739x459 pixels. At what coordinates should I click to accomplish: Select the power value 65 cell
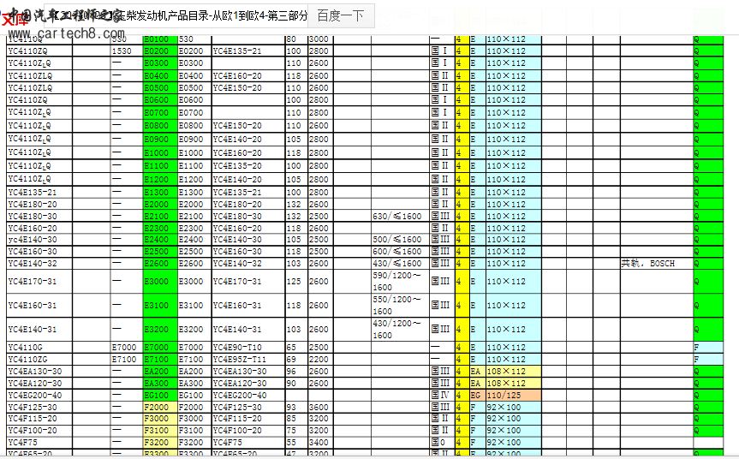pos(296,348)
